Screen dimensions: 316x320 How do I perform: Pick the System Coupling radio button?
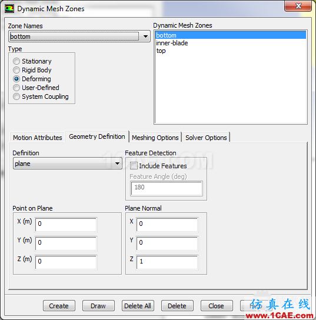(x=16, y=96)
